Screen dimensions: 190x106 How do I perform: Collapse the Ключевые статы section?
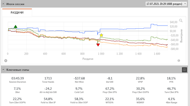pos(3,70)
